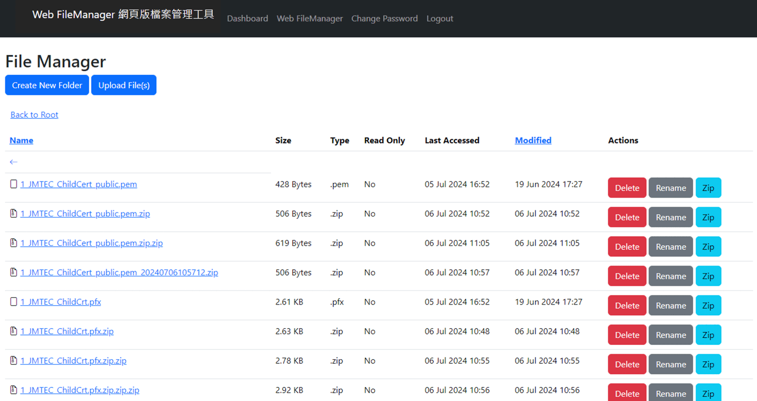Click file icon beside 1_JMTEC_ChildCert_public.pem

tap(14, 184)
